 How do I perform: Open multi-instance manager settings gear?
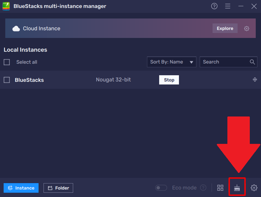[254, 188]
